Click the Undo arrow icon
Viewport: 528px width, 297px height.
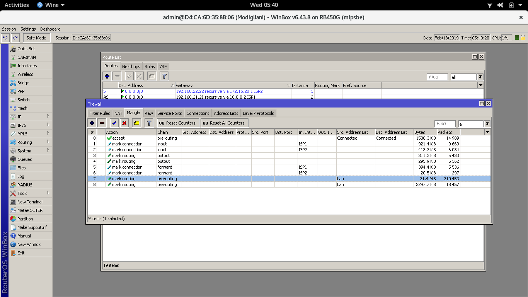5,38
